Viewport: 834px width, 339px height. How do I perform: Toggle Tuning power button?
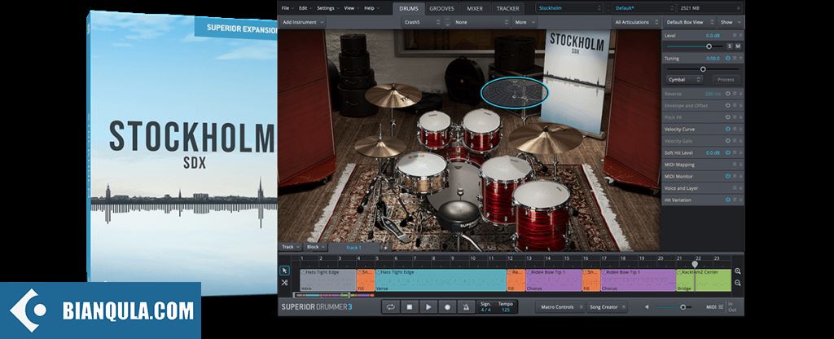(x=727, y=58)
